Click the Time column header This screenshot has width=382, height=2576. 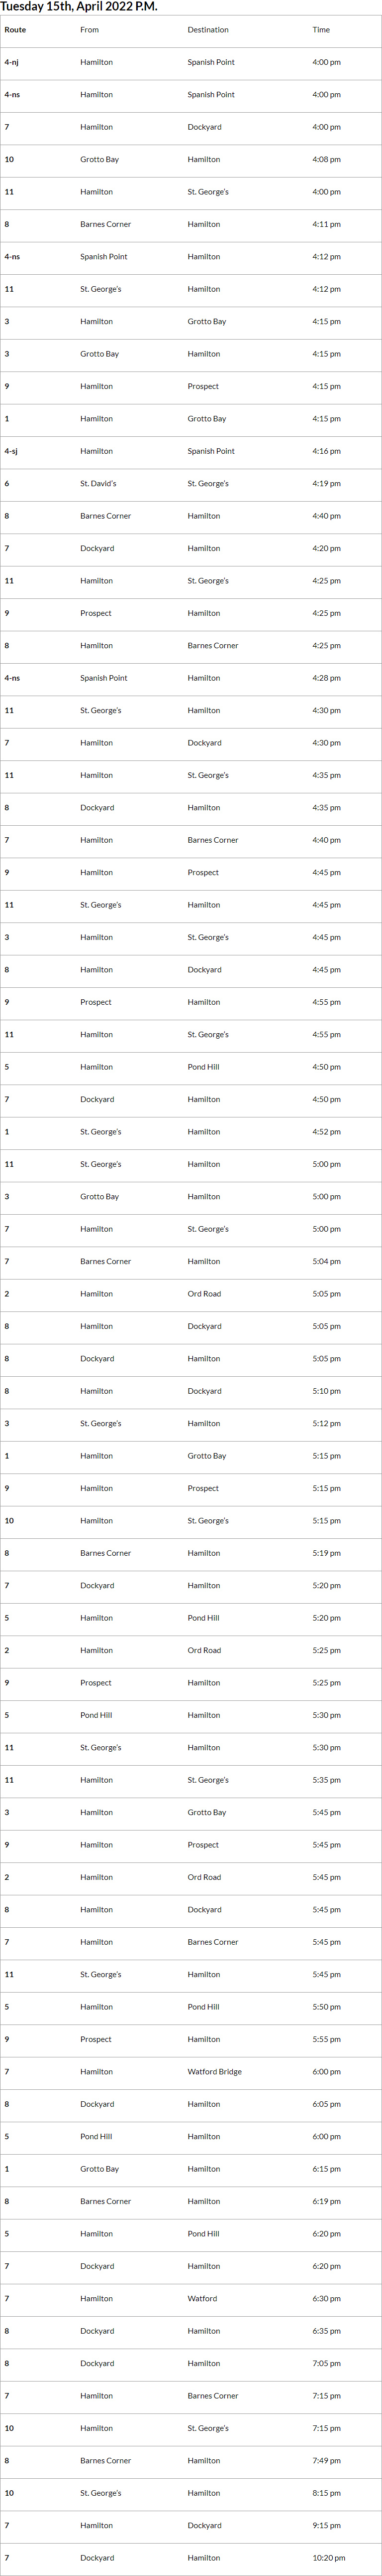pos(321,30)
